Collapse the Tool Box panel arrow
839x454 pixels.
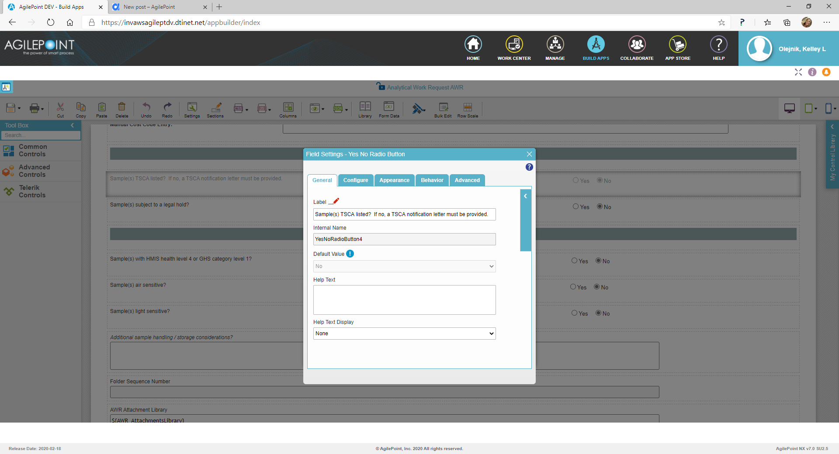coord(73,125)
